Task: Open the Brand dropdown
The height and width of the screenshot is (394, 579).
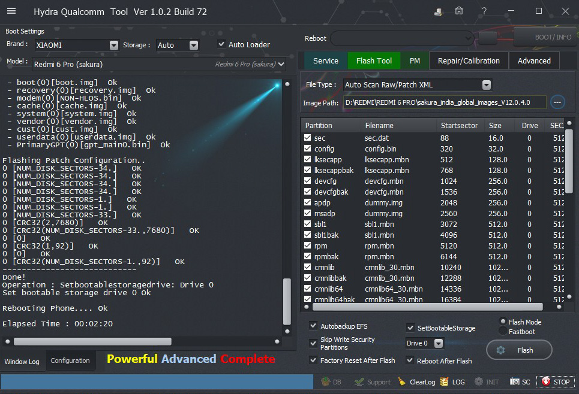Action: [114, 46]
